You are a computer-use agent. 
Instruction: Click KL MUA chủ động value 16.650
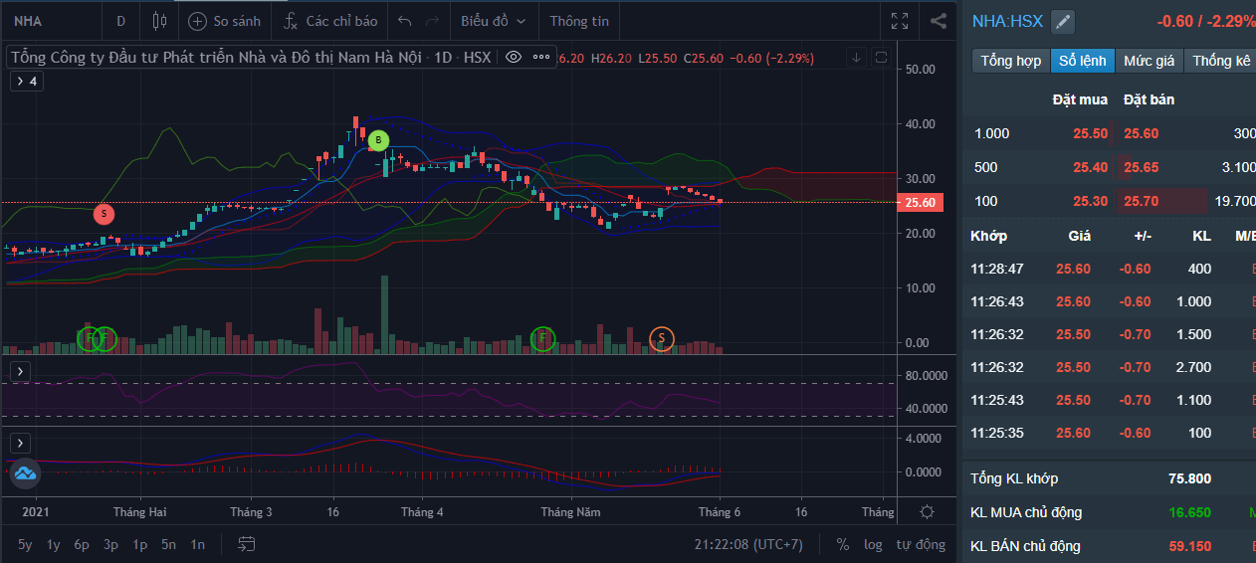(x=1189, y=512)
